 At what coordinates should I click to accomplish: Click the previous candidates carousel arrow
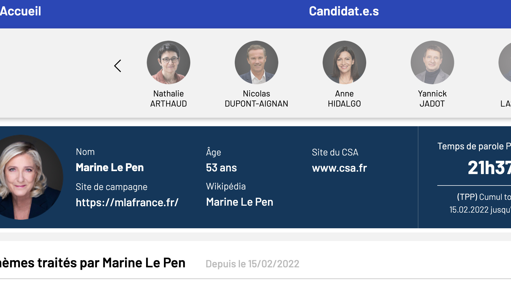pyautogui.click(x=117, y=66)
